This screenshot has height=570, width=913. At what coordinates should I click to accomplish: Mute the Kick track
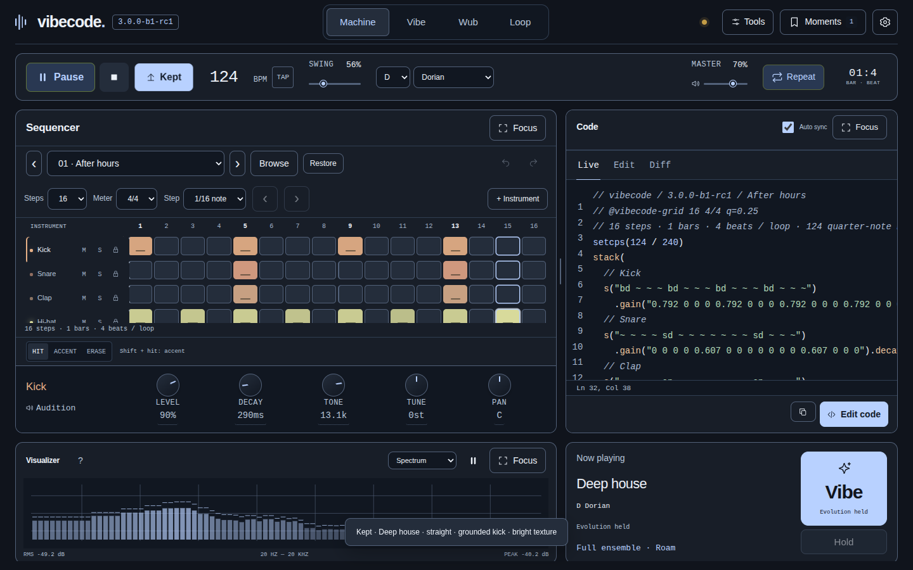pyautogui.click(x=84, y=250)
